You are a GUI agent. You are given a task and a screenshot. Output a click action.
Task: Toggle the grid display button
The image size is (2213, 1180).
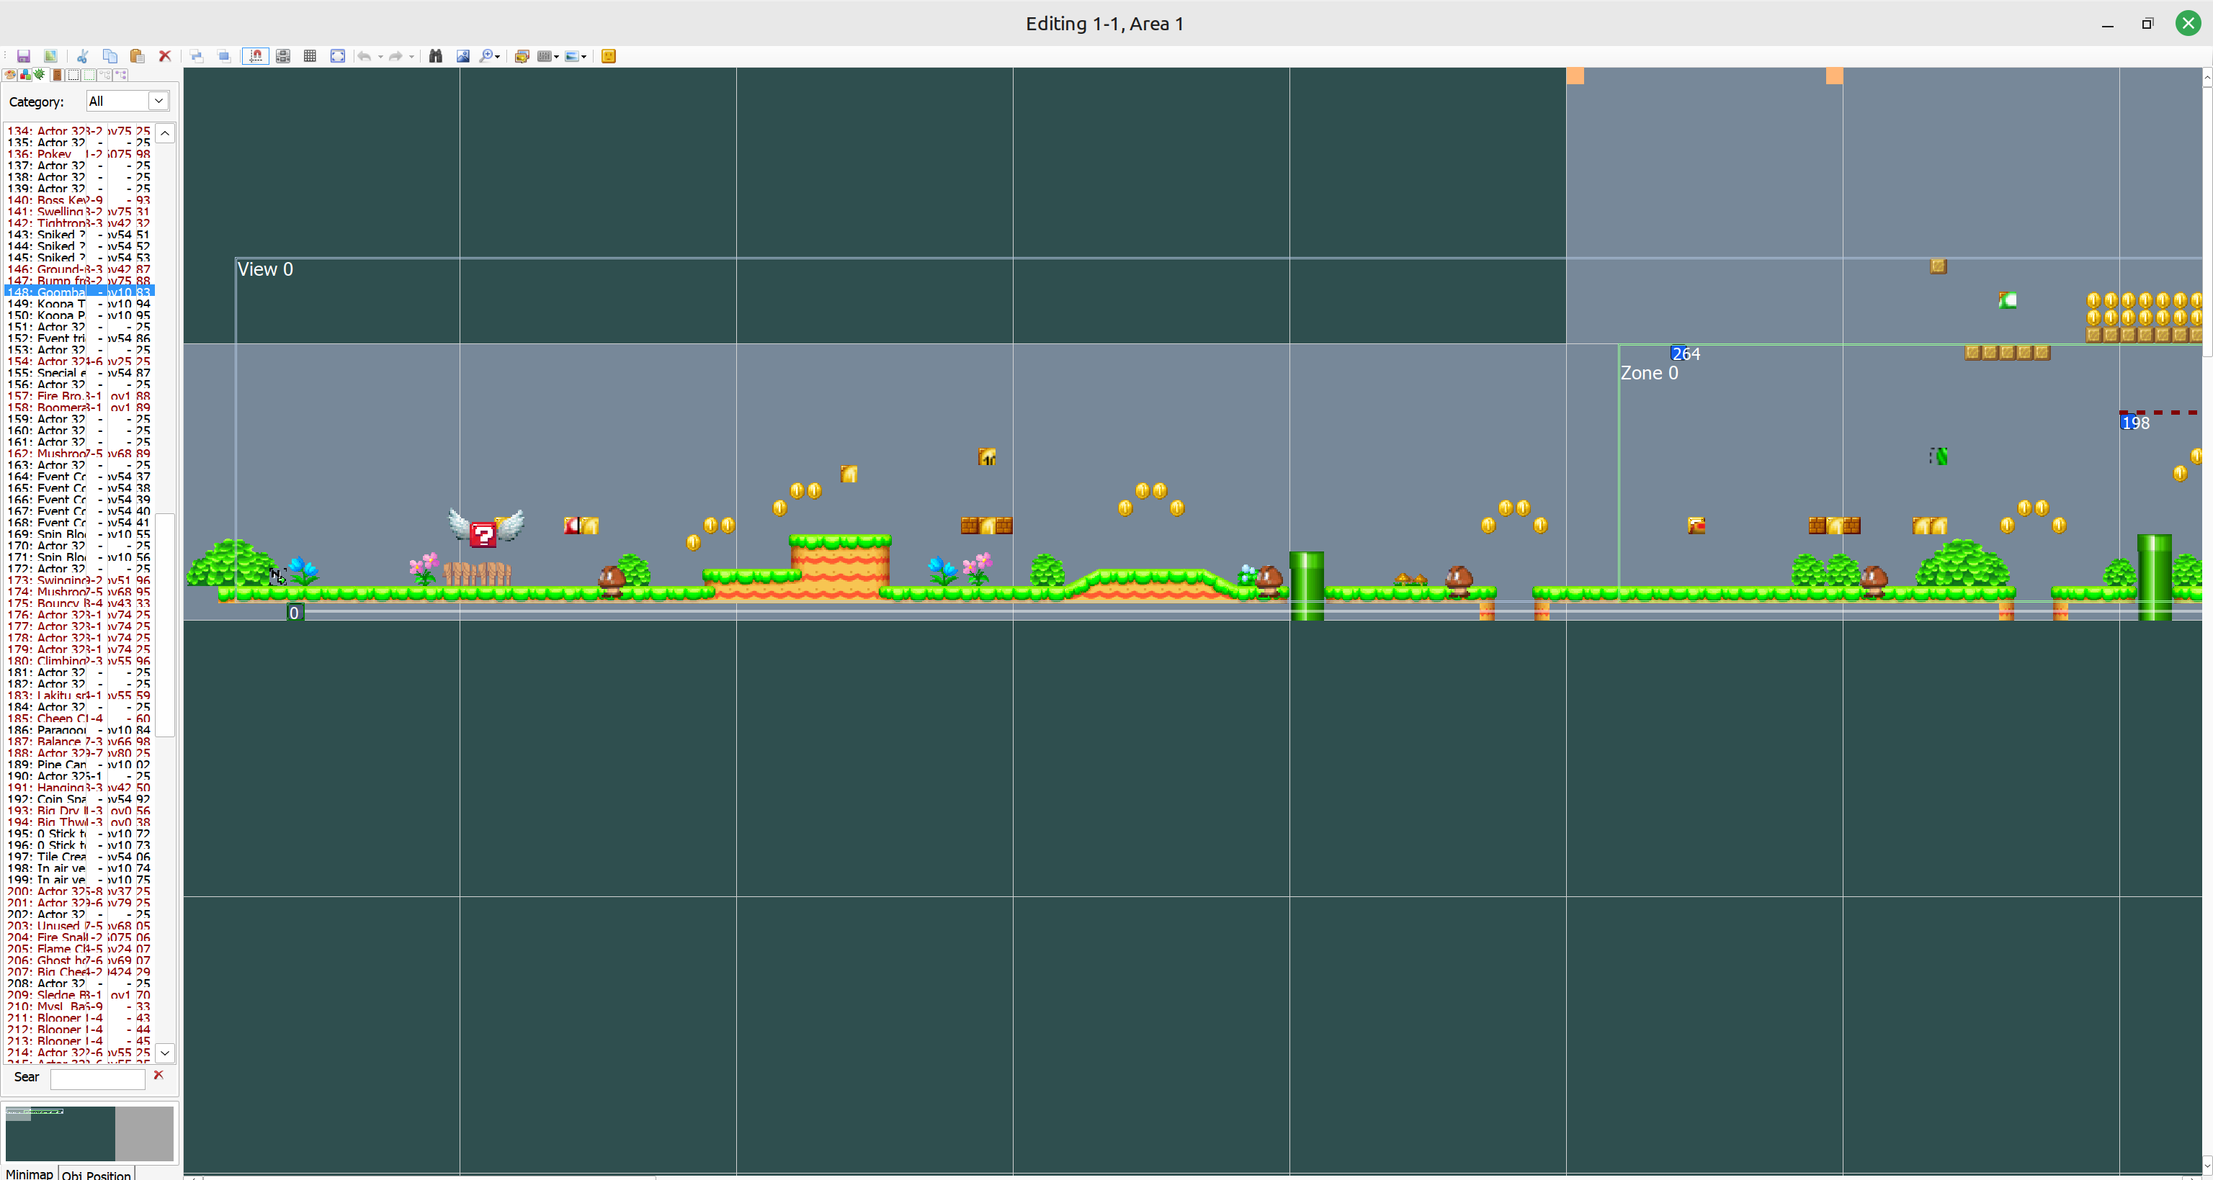click(x=310, y=56)
